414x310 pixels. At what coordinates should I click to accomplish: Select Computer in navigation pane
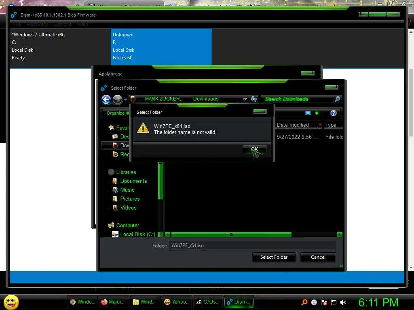point(124,225)
